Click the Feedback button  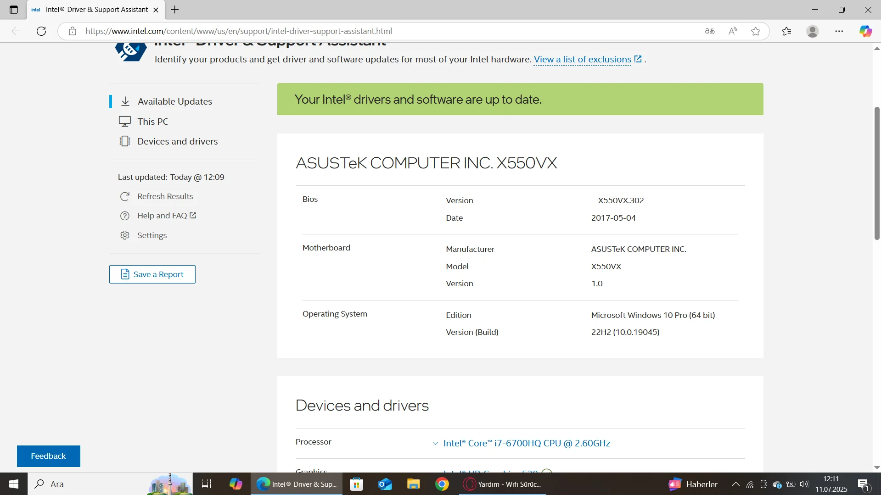click(x=49, y=456)
